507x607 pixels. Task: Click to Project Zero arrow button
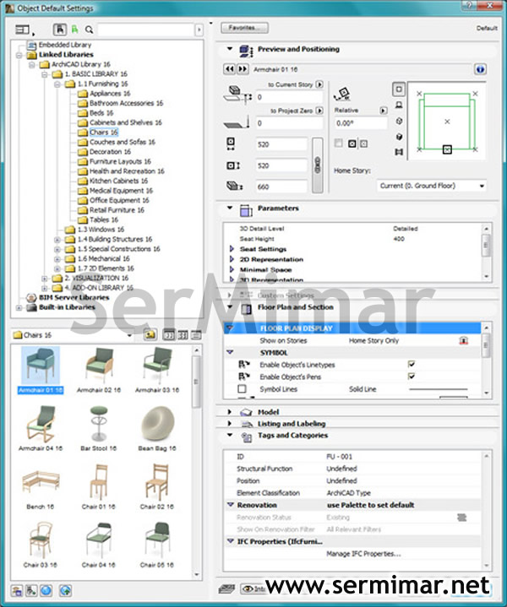coord(319,111)
